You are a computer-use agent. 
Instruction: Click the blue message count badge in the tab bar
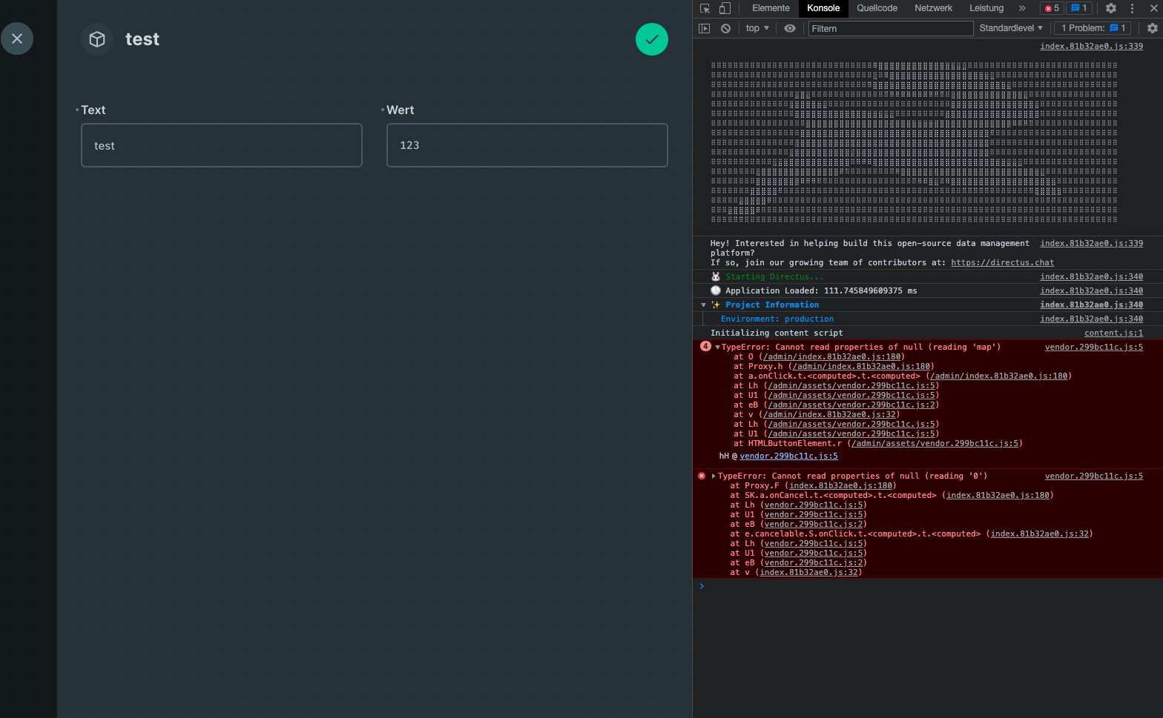1079,8
